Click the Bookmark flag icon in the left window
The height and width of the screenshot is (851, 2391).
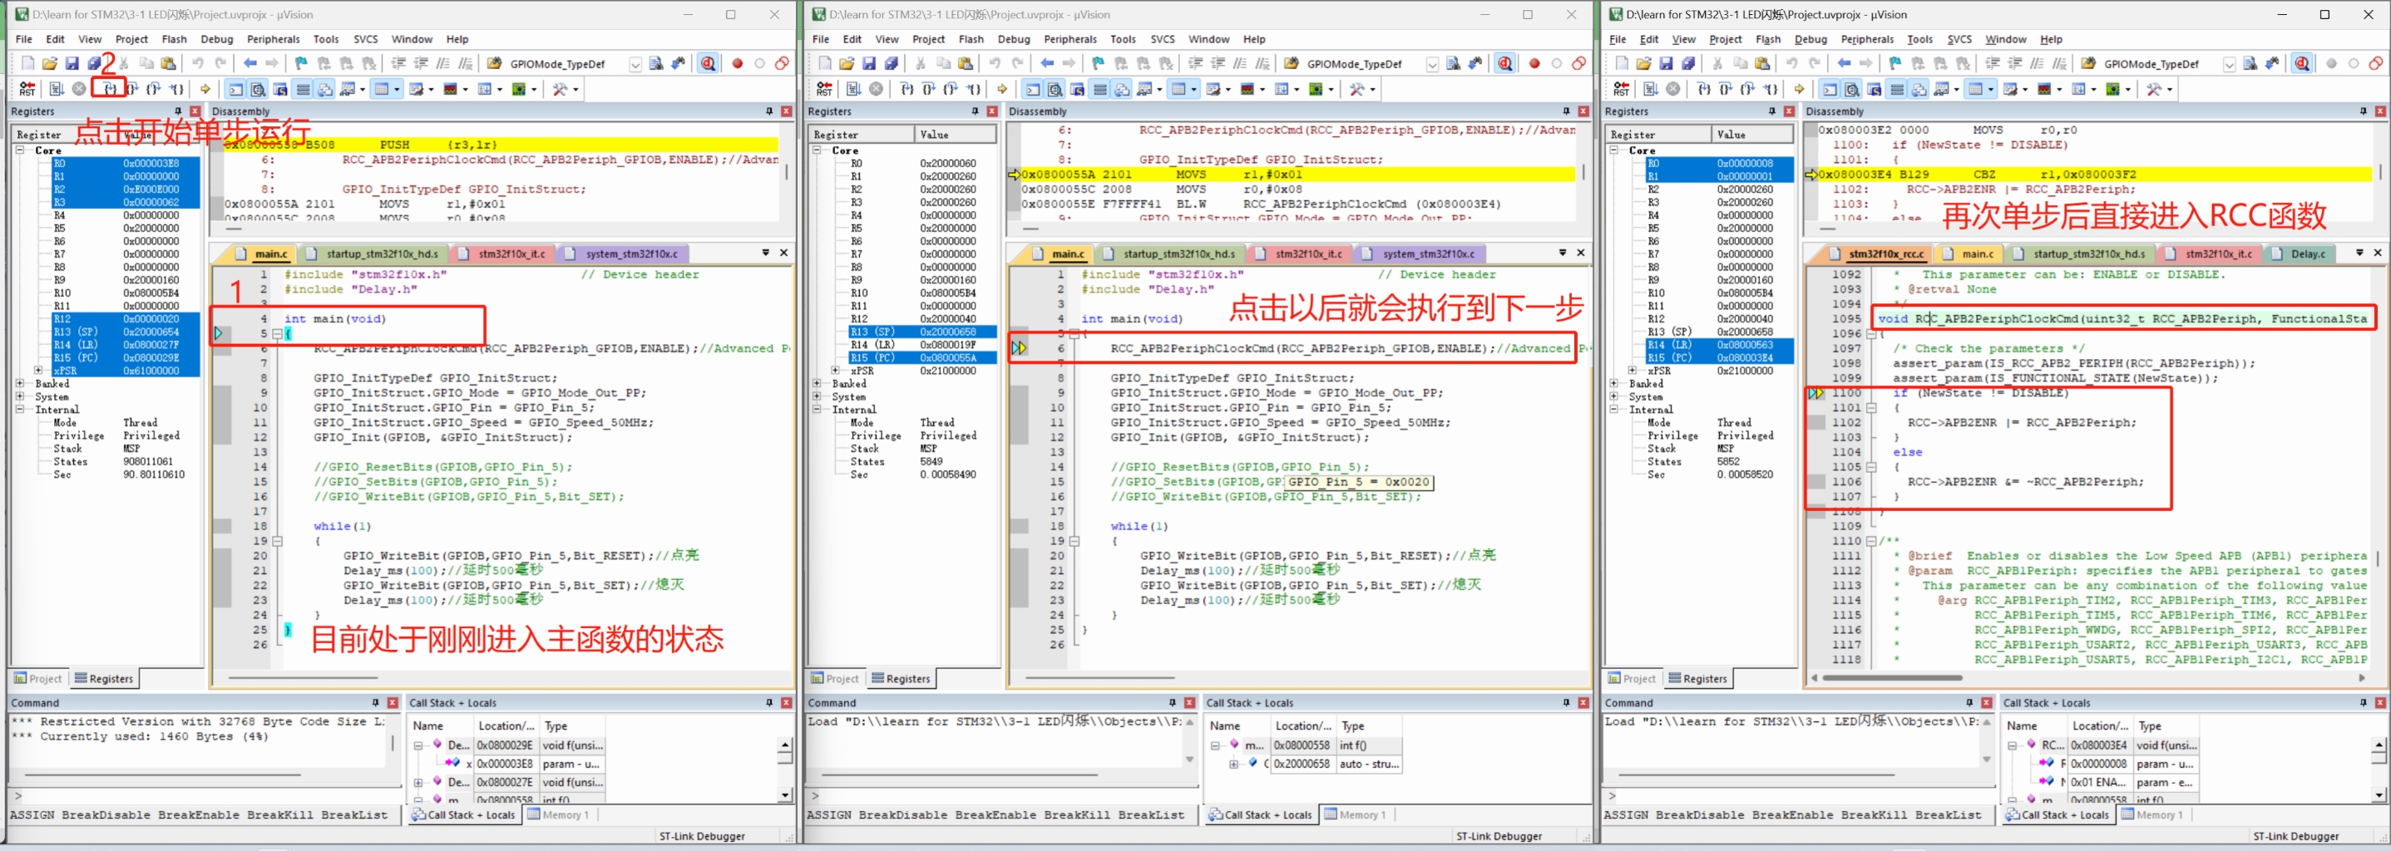(301, 63)
